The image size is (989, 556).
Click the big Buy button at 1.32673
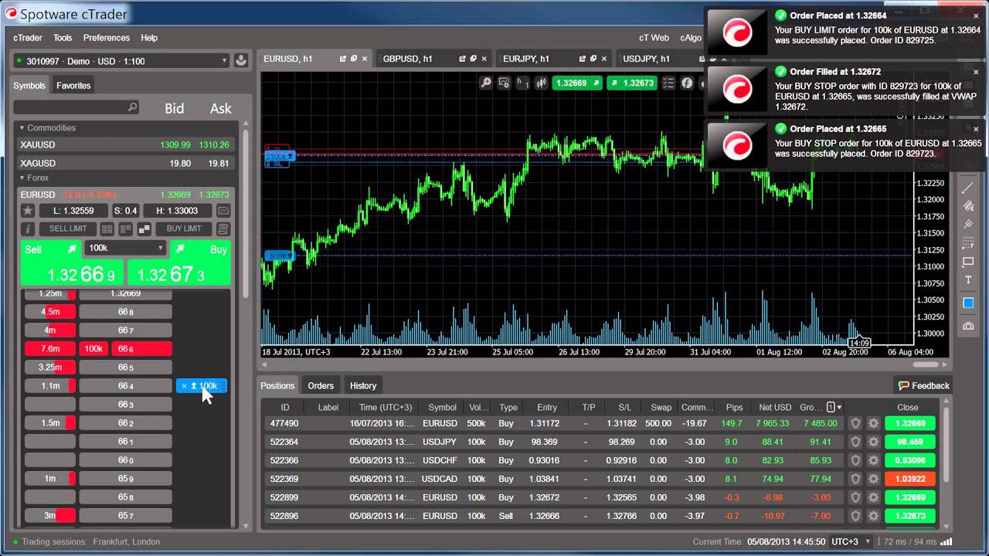(x=178, y=263)
